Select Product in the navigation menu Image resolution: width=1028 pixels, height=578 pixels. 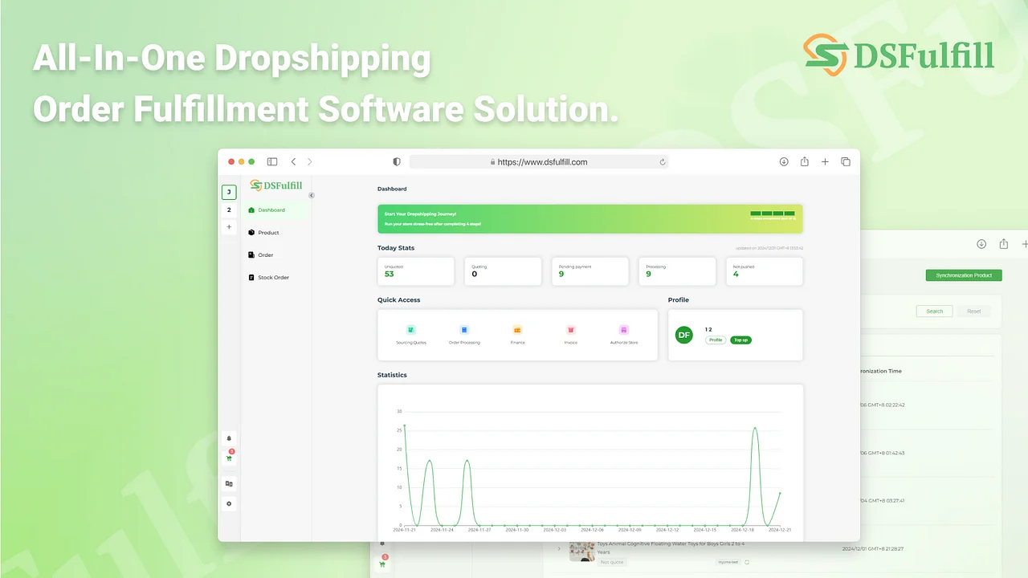tap(267, 232)
